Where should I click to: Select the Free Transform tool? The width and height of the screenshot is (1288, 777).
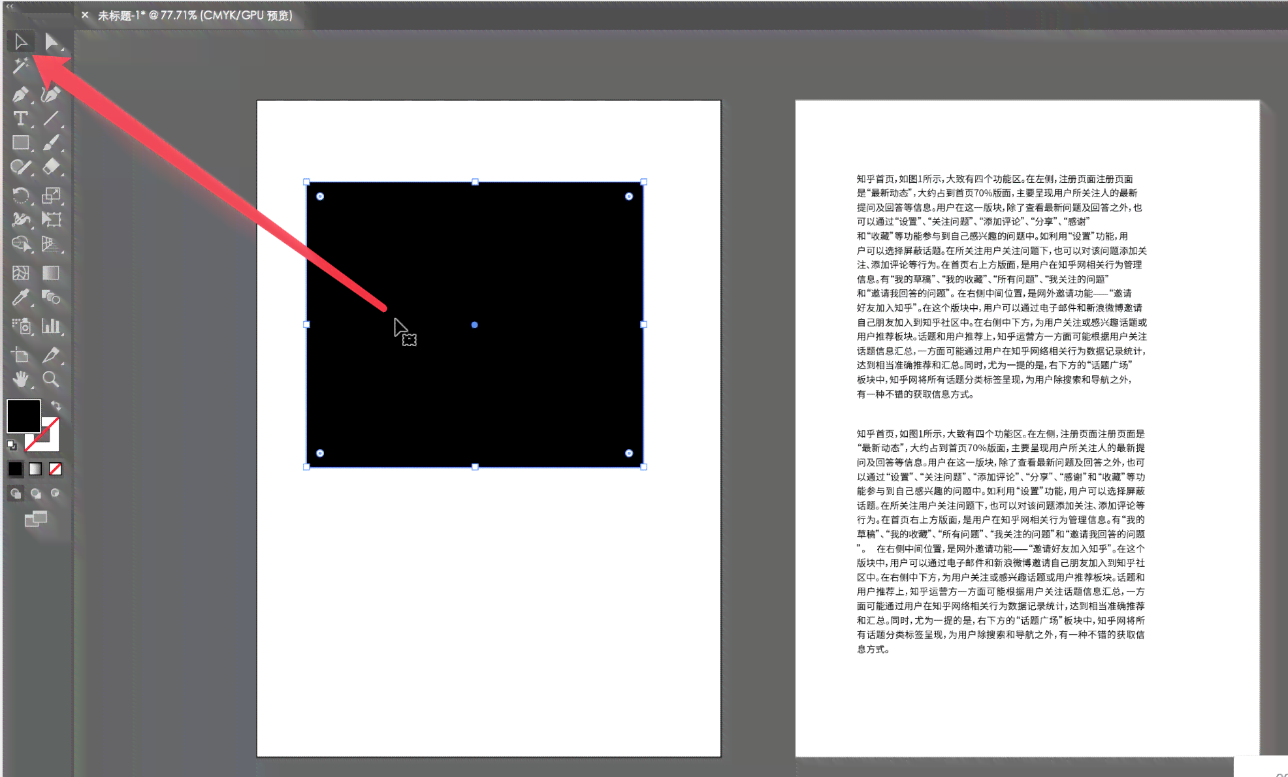pos(51,219)
